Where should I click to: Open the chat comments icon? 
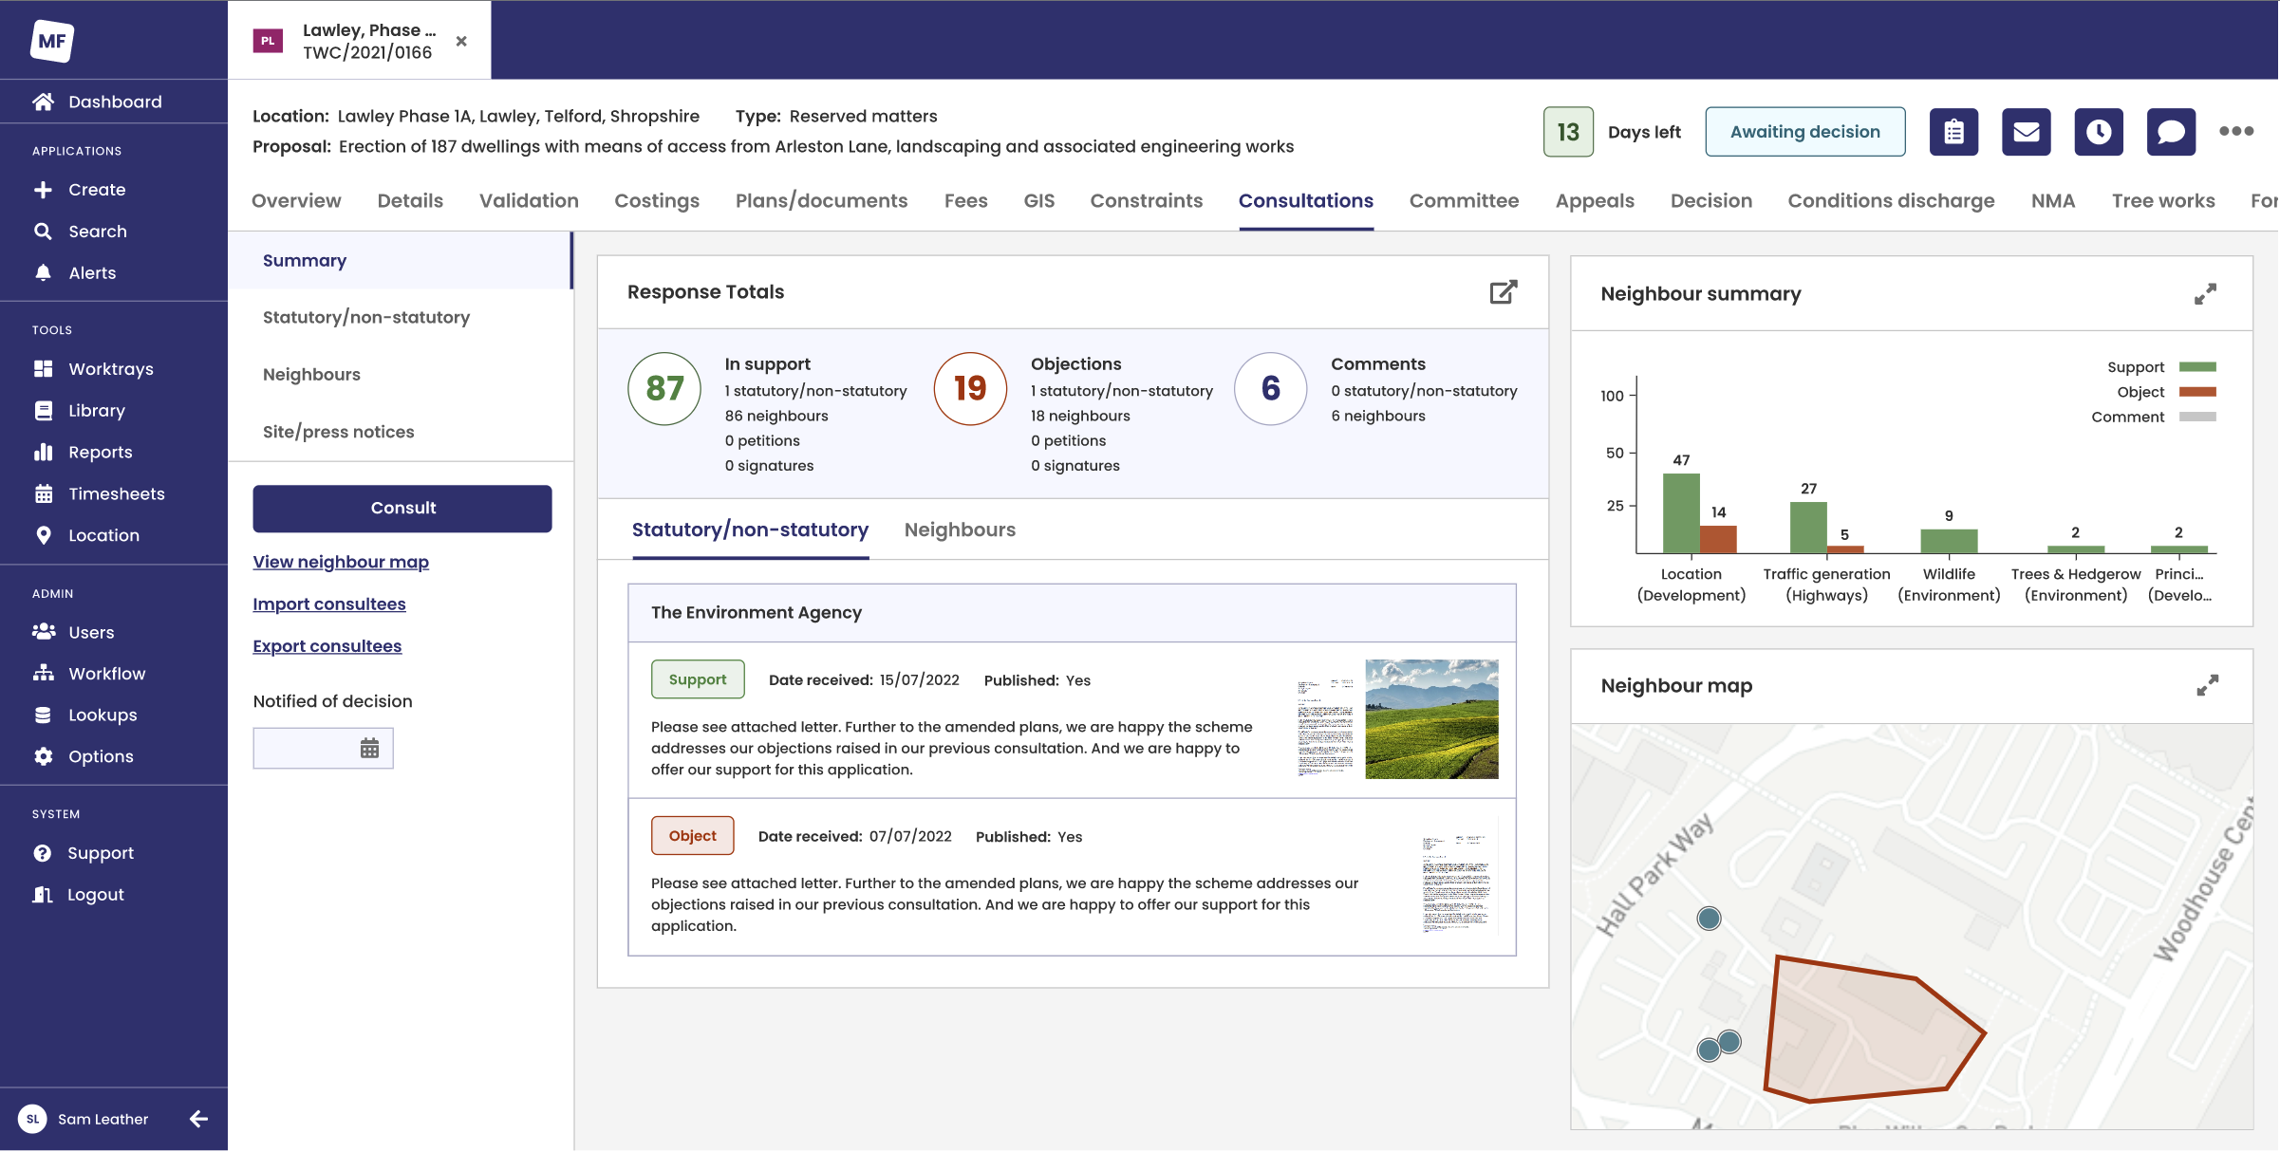(x=2171, y=132)
